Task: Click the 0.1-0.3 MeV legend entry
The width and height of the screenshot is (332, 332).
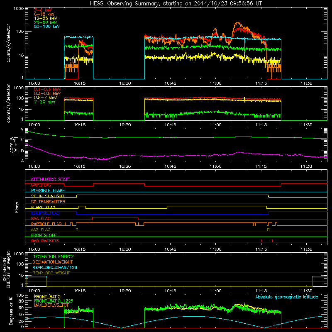Action: click(x=47, y=89)
